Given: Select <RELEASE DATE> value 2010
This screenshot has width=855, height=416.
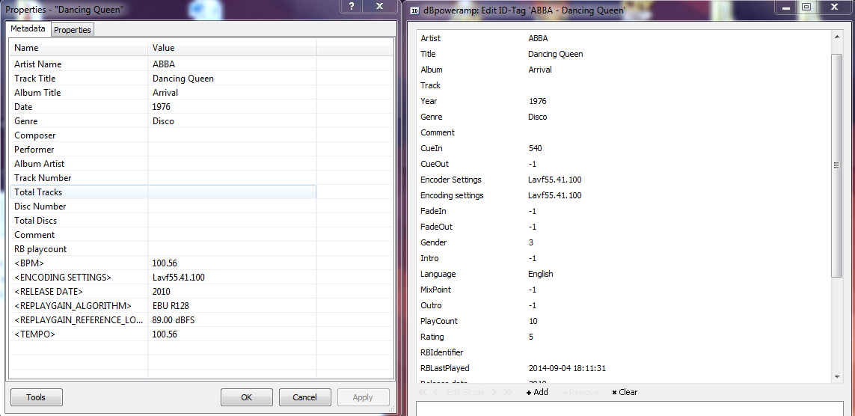Looking at the screenshot, I should (162, 291).
